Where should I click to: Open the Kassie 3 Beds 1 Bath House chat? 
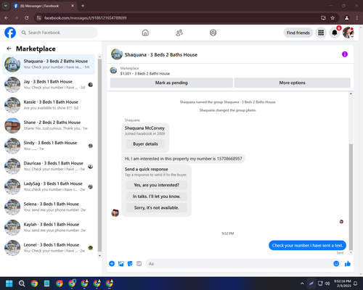tap(49, 105)
